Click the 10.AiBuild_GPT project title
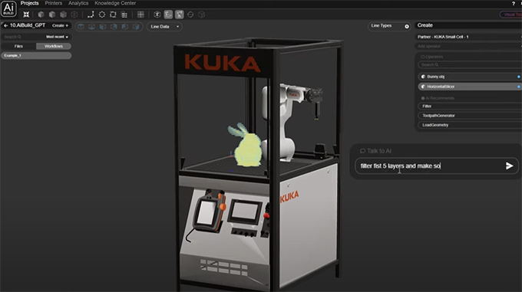 tap(28, 25)
